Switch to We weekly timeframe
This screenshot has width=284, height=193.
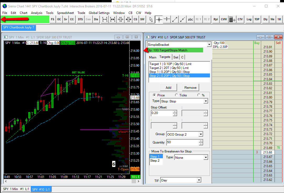[x=272, y=19]
